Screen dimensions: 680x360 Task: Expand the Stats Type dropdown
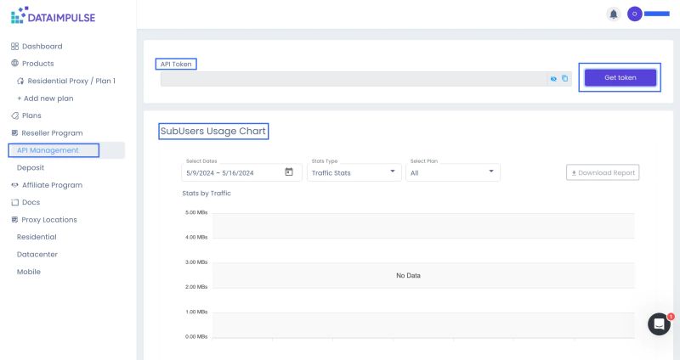354,172
